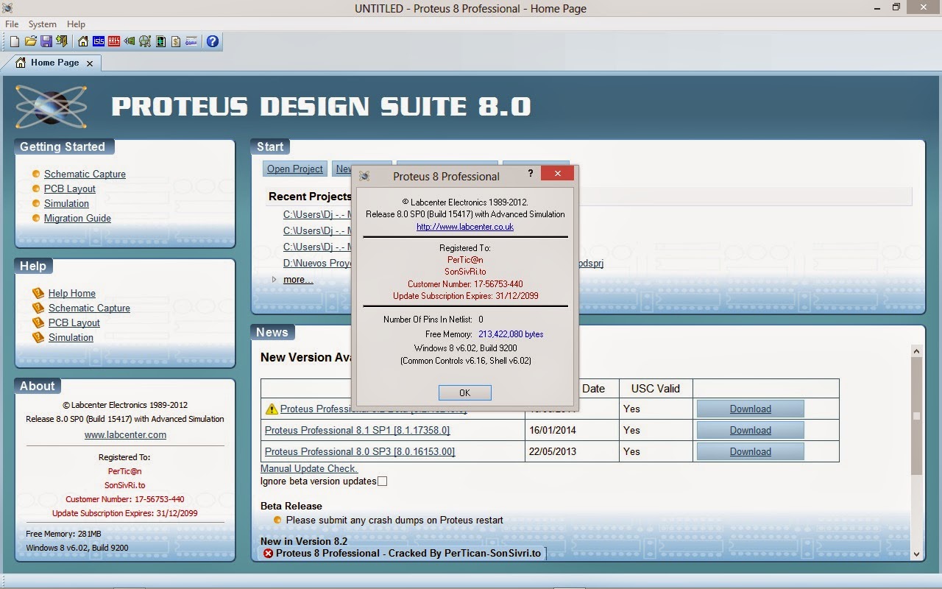Click the dialog's question mark help button
This screenshot has height=589, width=942.
click(x=530, y=174)
